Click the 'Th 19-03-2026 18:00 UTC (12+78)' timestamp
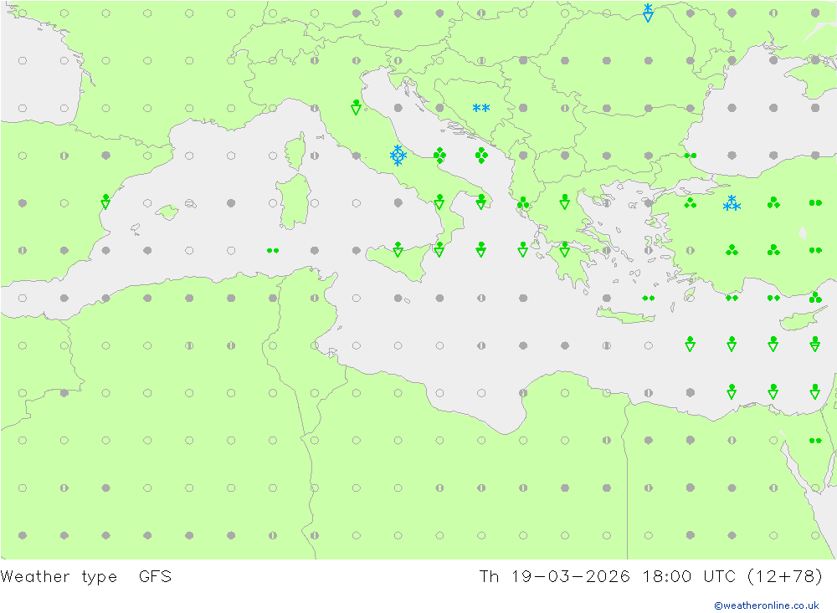The height and width of the screenshot is (613, 837). [650, 577]
